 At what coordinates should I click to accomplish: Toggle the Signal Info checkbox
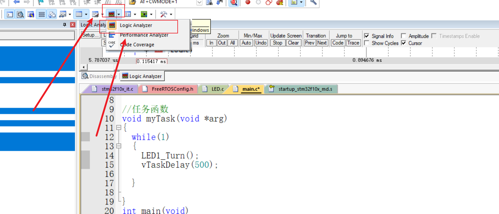click(366, 36)
